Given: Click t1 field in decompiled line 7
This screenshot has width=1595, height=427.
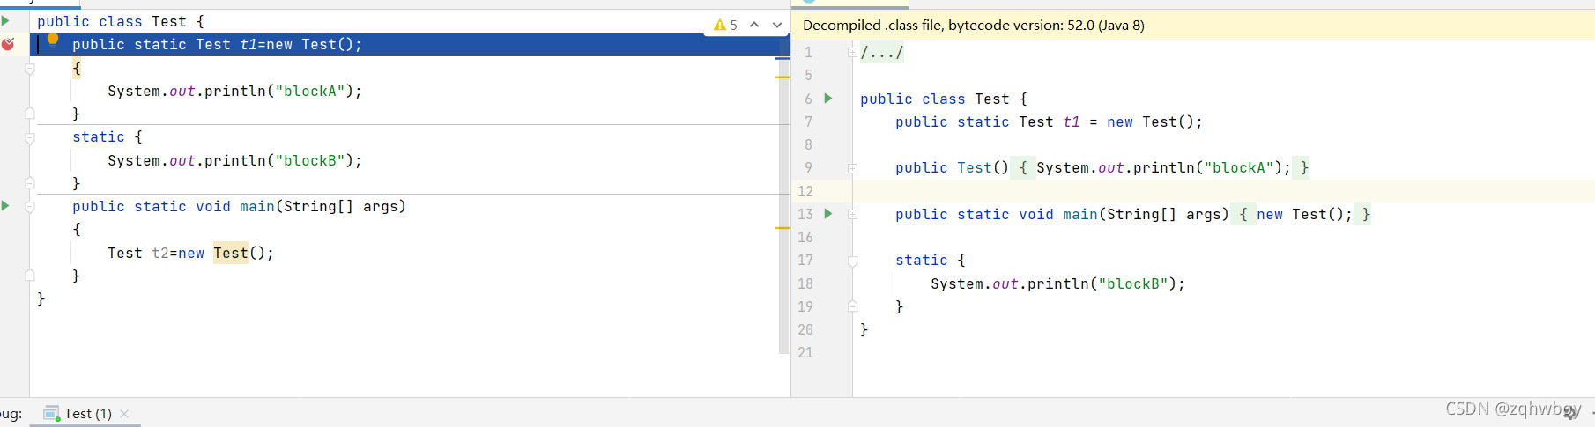Looking at the screenshot, I should pyautogui.click(x=1071, y=121).
